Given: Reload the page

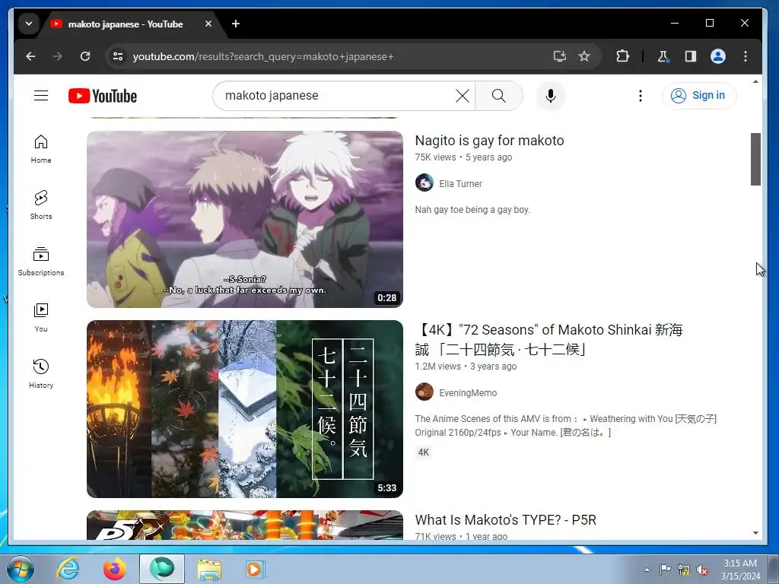Looking at the screenshot, I should (x=85, y=56).
